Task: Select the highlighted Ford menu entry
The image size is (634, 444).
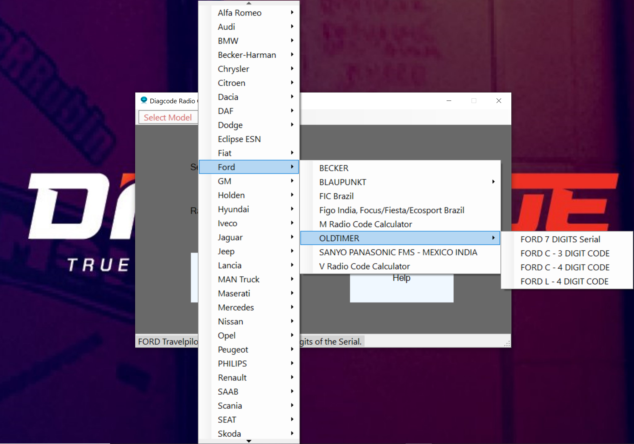Action: [x=249, y=167]
